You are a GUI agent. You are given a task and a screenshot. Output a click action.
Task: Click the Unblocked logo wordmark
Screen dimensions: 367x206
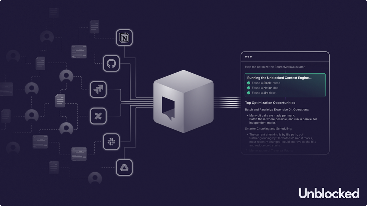[x=329, y=193]
